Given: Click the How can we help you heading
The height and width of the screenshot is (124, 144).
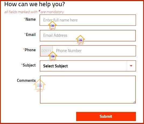Looking at the screenshot, I should tap(34, 4).
